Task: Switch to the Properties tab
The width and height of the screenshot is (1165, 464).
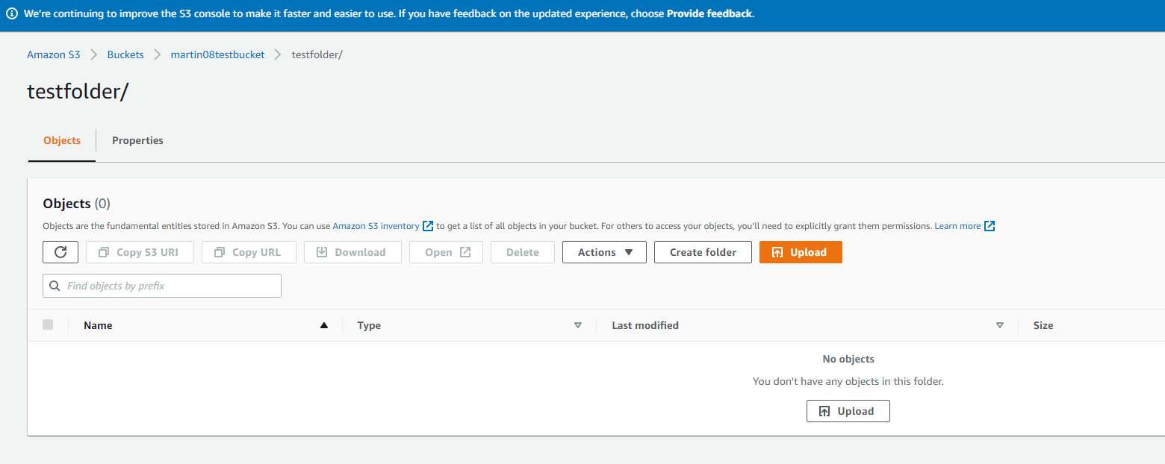Action: [137, 140]
